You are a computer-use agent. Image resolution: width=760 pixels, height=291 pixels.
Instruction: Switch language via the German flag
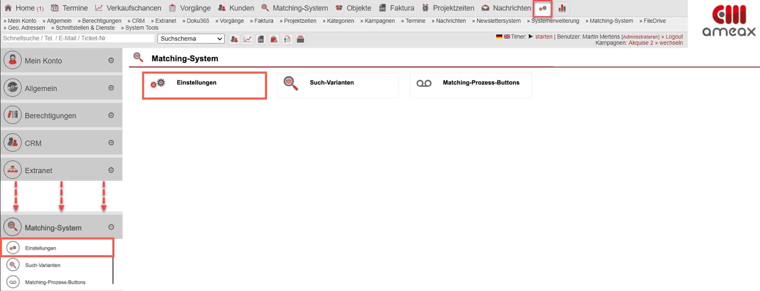tap(499, 37)
